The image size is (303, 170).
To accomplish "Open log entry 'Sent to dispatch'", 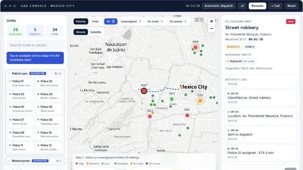I will pos(260,135).
